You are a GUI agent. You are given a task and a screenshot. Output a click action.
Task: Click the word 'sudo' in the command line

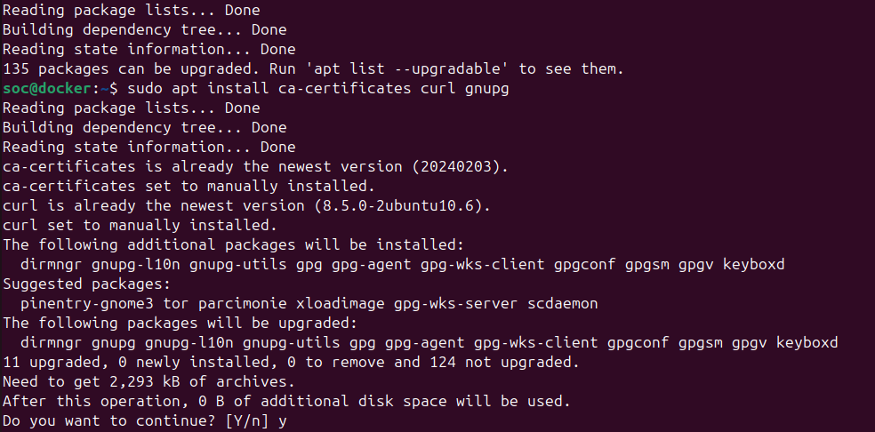[150, 89]
